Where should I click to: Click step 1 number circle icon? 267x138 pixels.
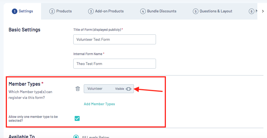[x=14, y=11]
